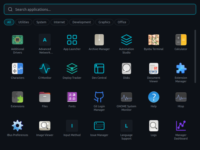
Task: Open Input Method app
Action: [72, 126]
